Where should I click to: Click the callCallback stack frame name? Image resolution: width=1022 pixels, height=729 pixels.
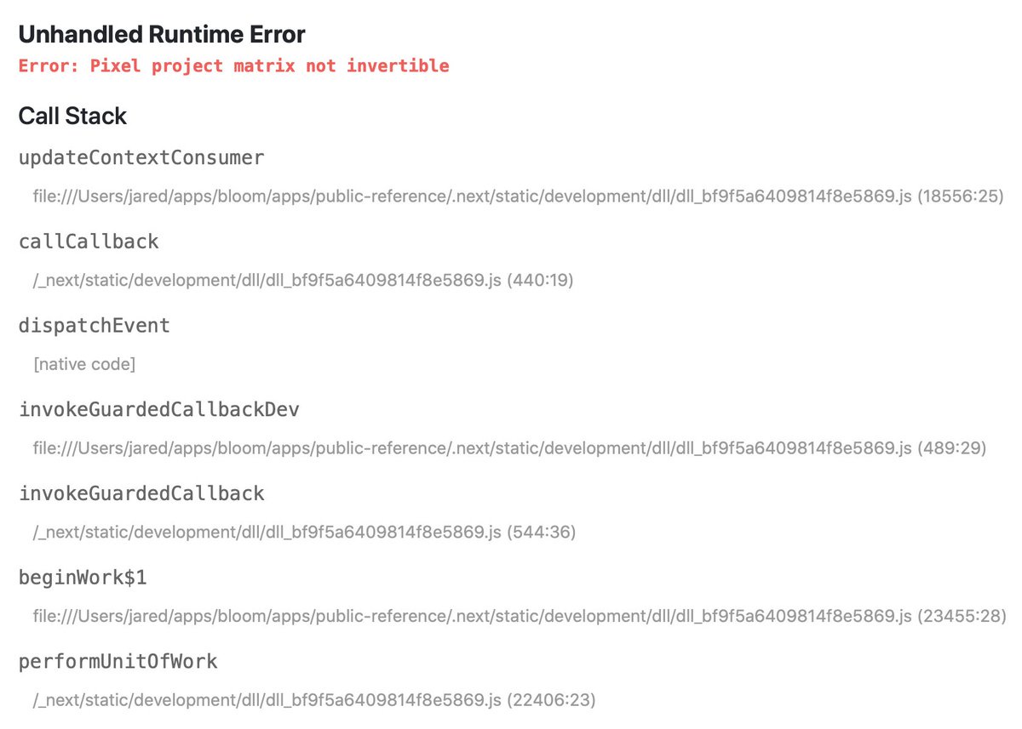89,242
